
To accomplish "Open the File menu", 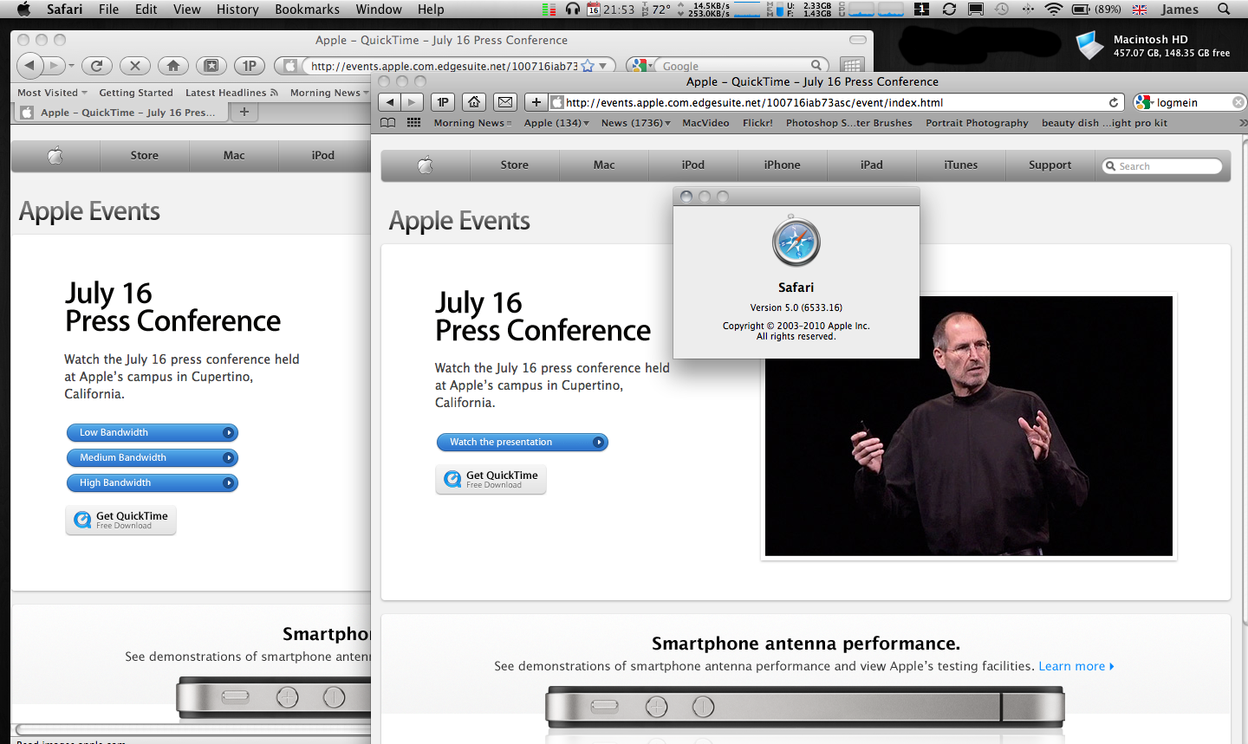I will 109,10.
